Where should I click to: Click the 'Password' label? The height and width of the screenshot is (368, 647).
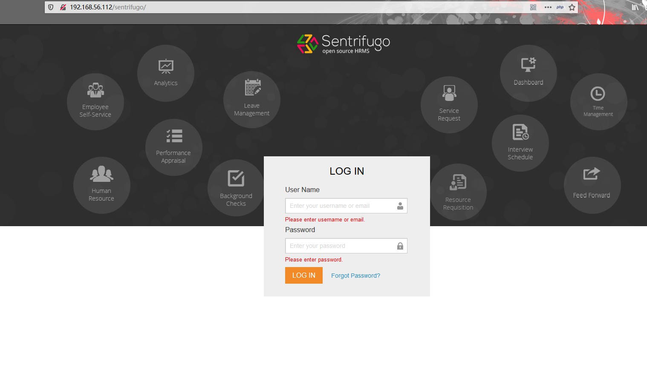[x=300, y=230]
